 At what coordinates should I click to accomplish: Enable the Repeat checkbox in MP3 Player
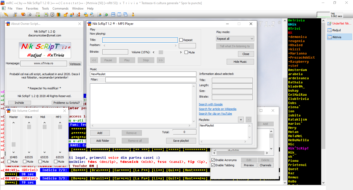181,40
